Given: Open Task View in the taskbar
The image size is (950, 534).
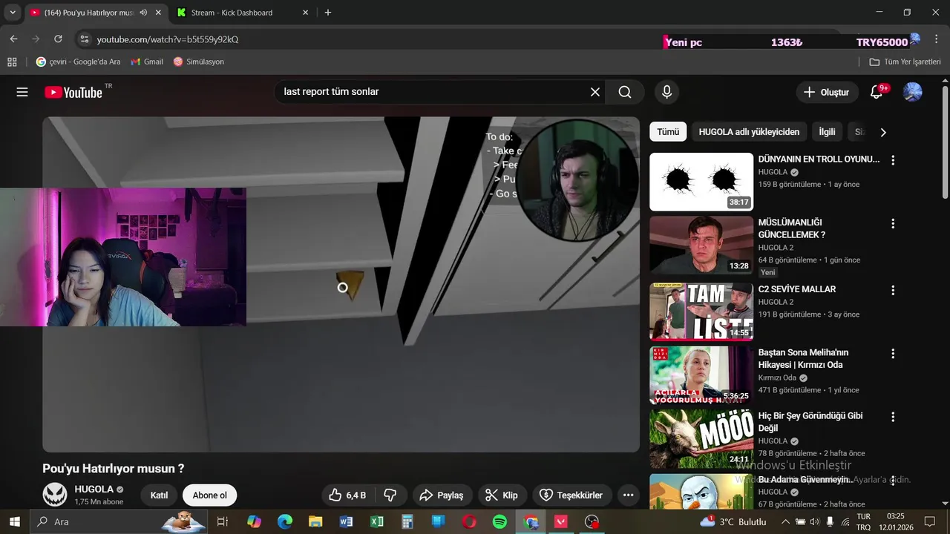Looking at the screenshot, I should tap(222, 521).
